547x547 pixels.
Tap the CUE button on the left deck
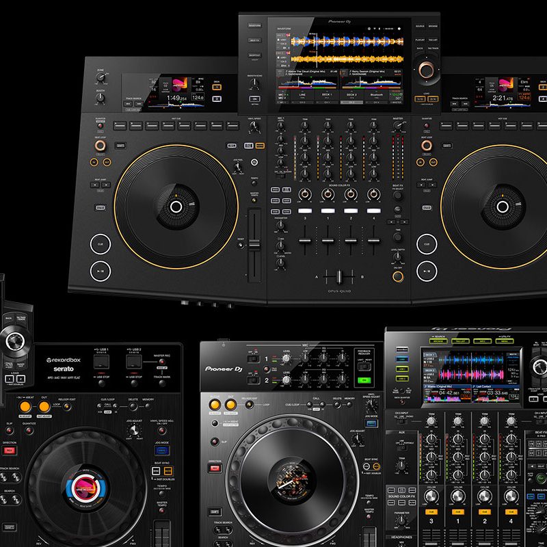tap(100, 244)
